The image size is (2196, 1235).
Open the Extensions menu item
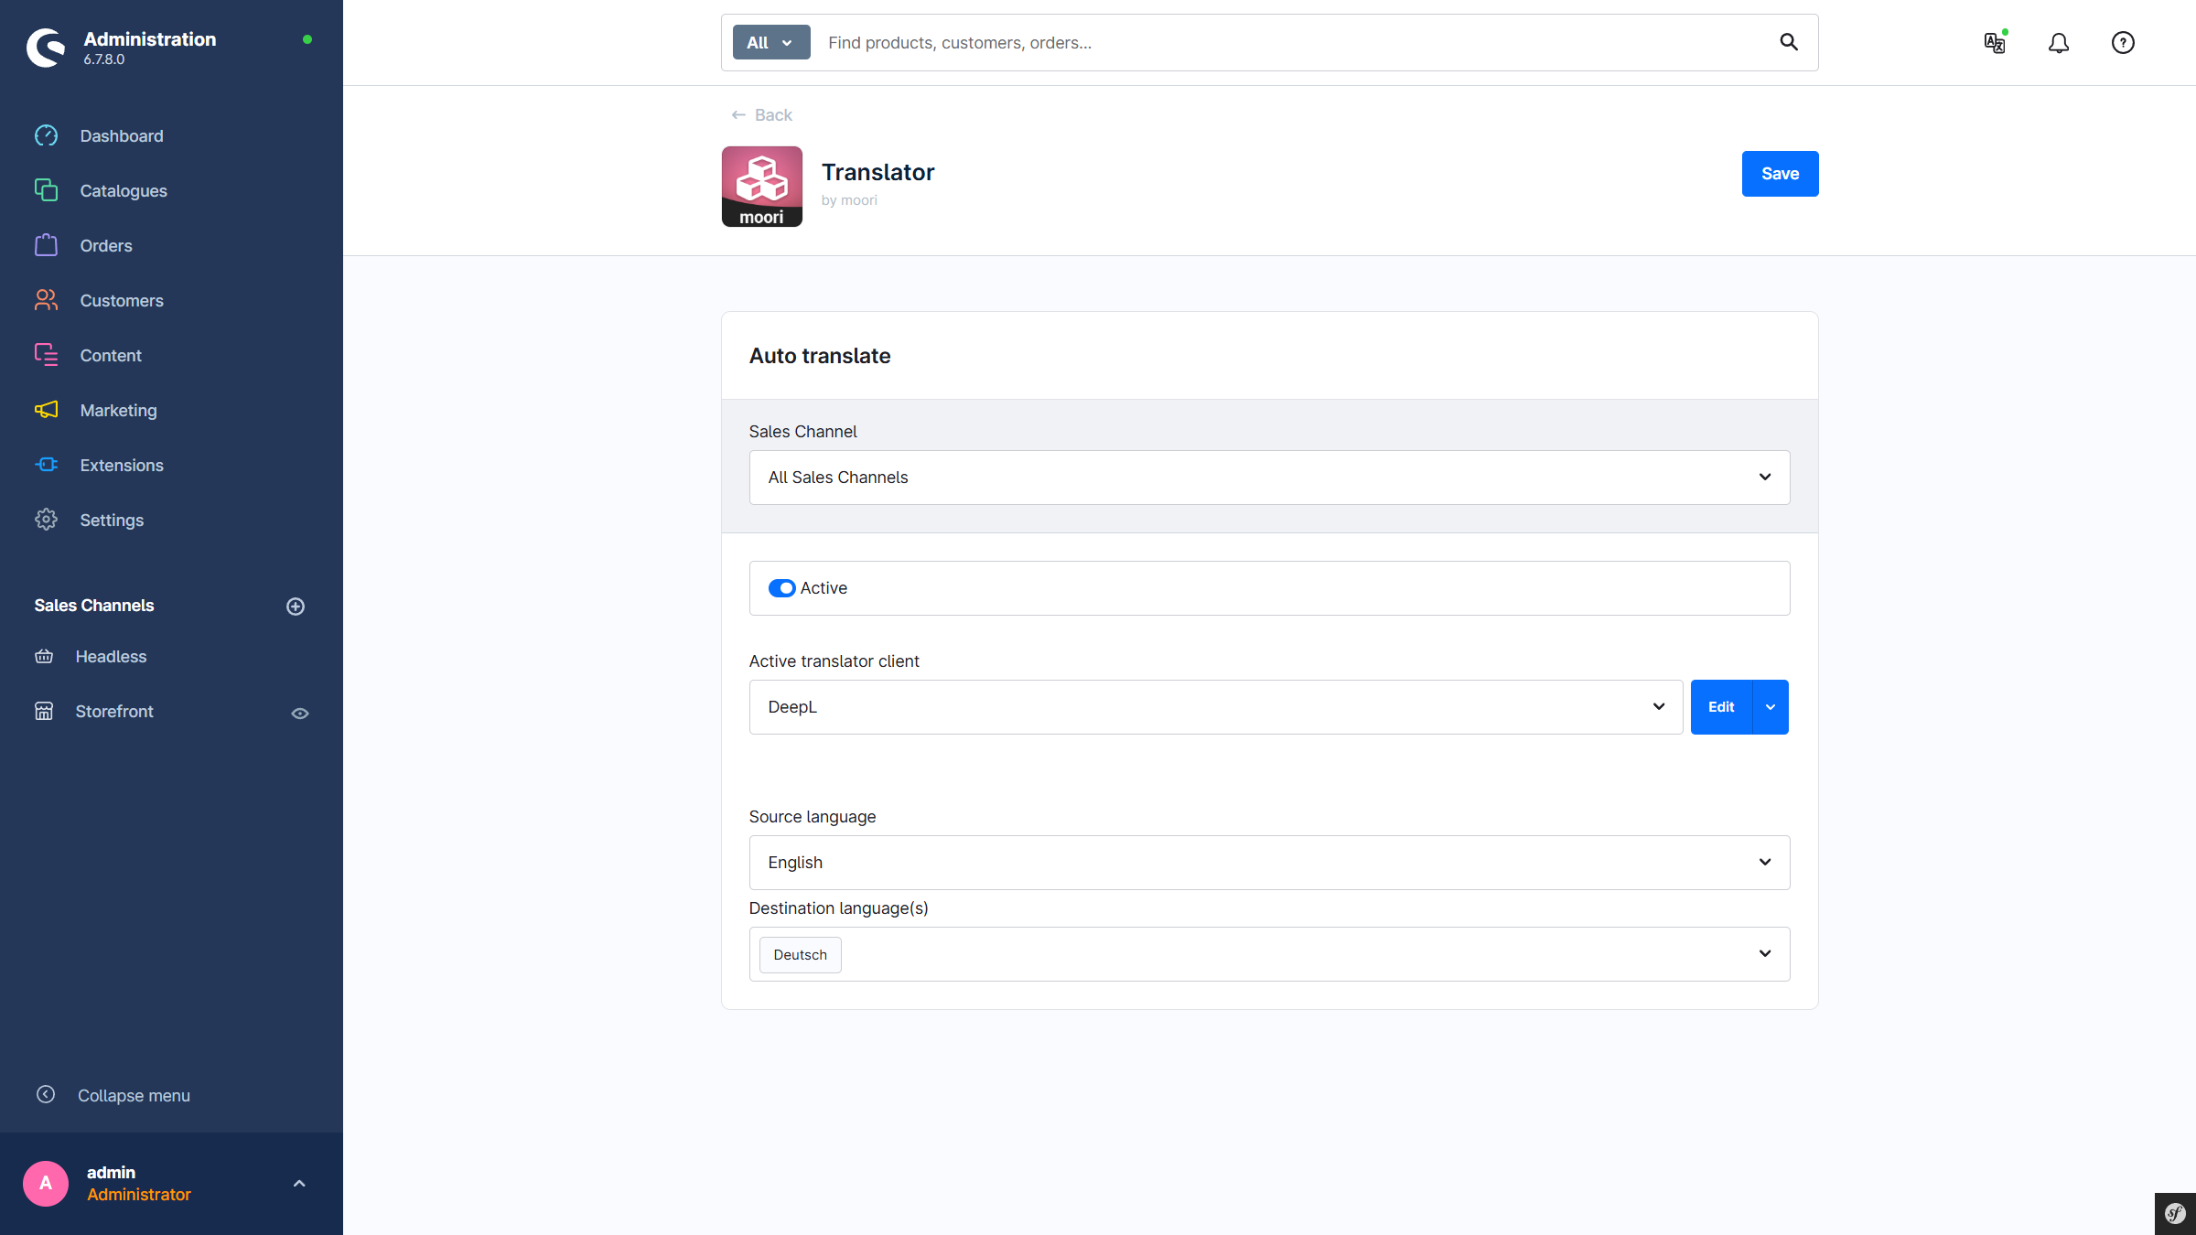coord(122,466)
